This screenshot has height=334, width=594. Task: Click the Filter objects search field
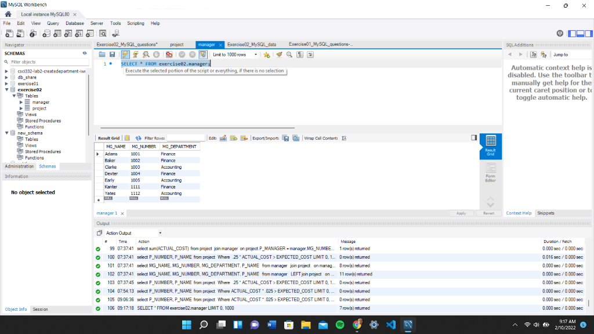49,61
